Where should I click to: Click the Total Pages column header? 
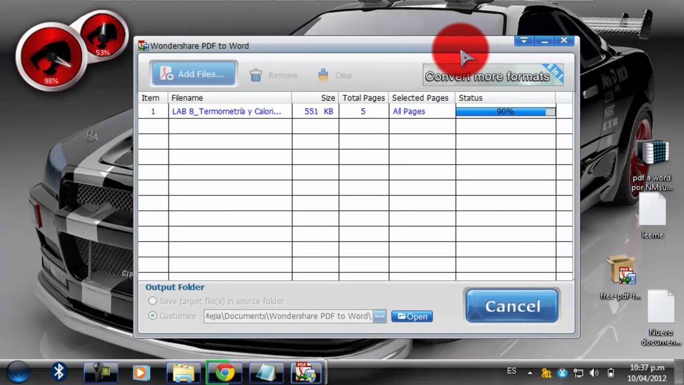click(363, 98)
